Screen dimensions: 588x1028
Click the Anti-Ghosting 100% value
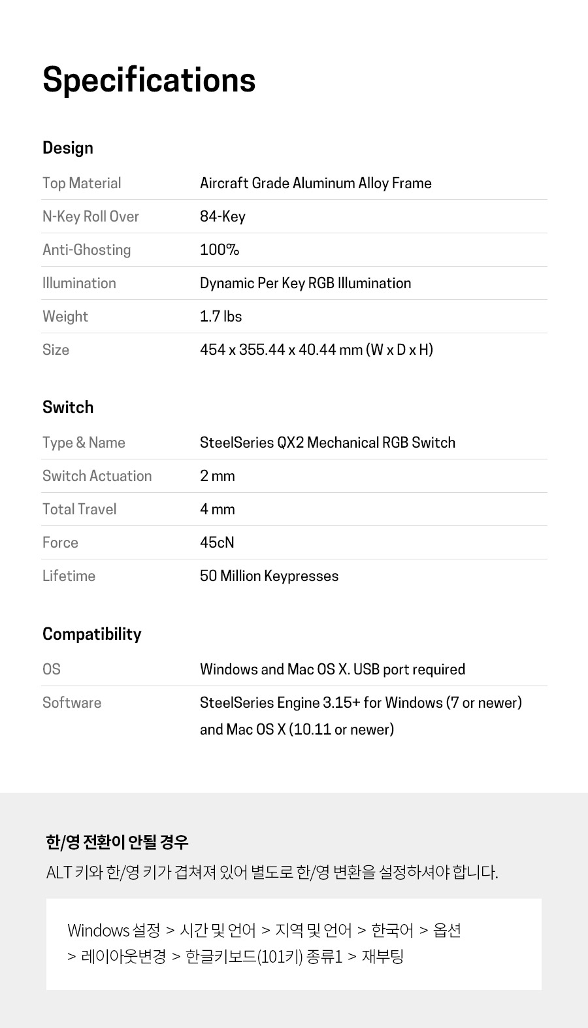220,250
